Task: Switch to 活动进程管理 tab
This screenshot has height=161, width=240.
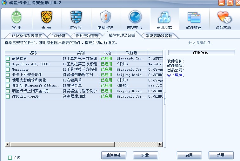Action: tap(87, 36)
